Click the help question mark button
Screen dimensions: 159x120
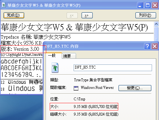(147, 46)
